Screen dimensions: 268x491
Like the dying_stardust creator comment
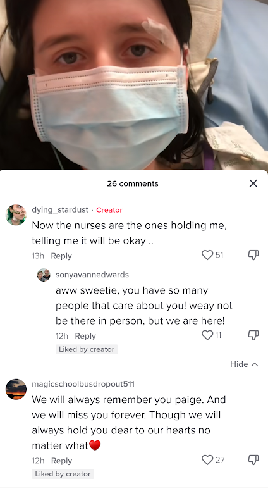207,255
